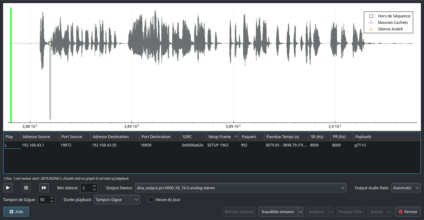Viewport: 424px width, 220px height.
Task: Open the Output Audio Rate dropdown
Action: pyautogui.click(x=406, y=188)
